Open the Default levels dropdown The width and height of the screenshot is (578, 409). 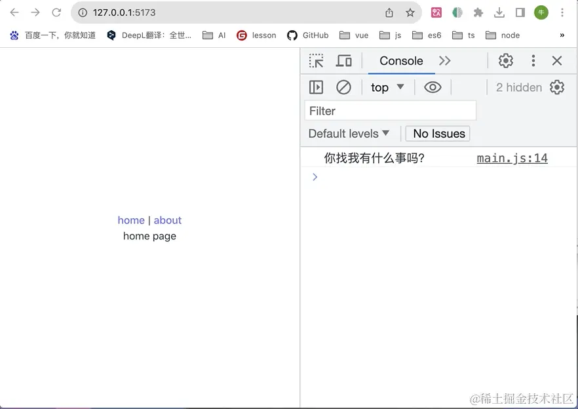(x=349, y=133)
